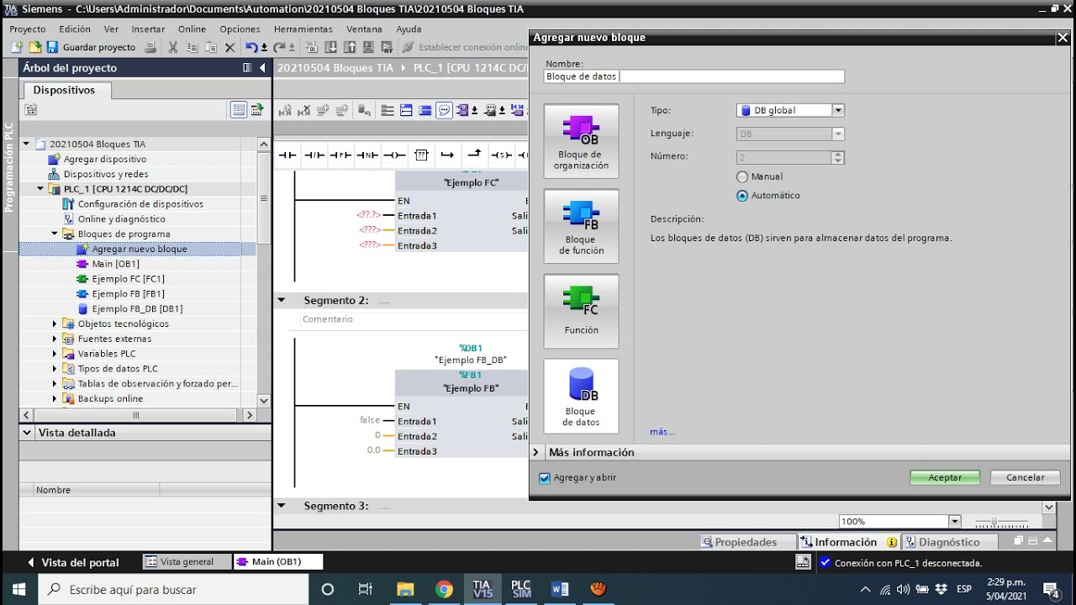Collapse the project tree with the arrow icon
This screenshot has height=605, width=1076.
click(x=262, y=68)
